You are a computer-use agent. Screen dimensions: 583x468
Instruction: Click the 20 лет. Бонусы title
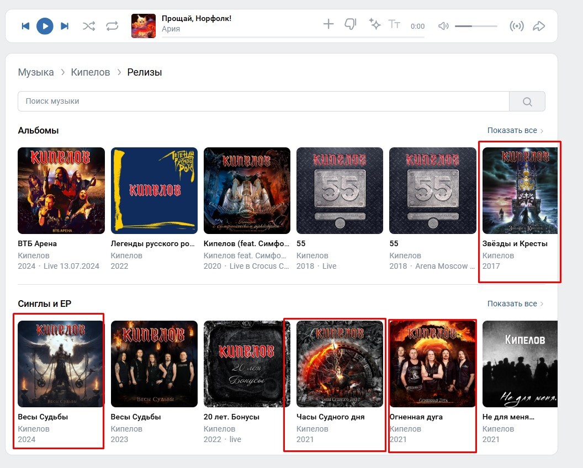pos(231,417)
